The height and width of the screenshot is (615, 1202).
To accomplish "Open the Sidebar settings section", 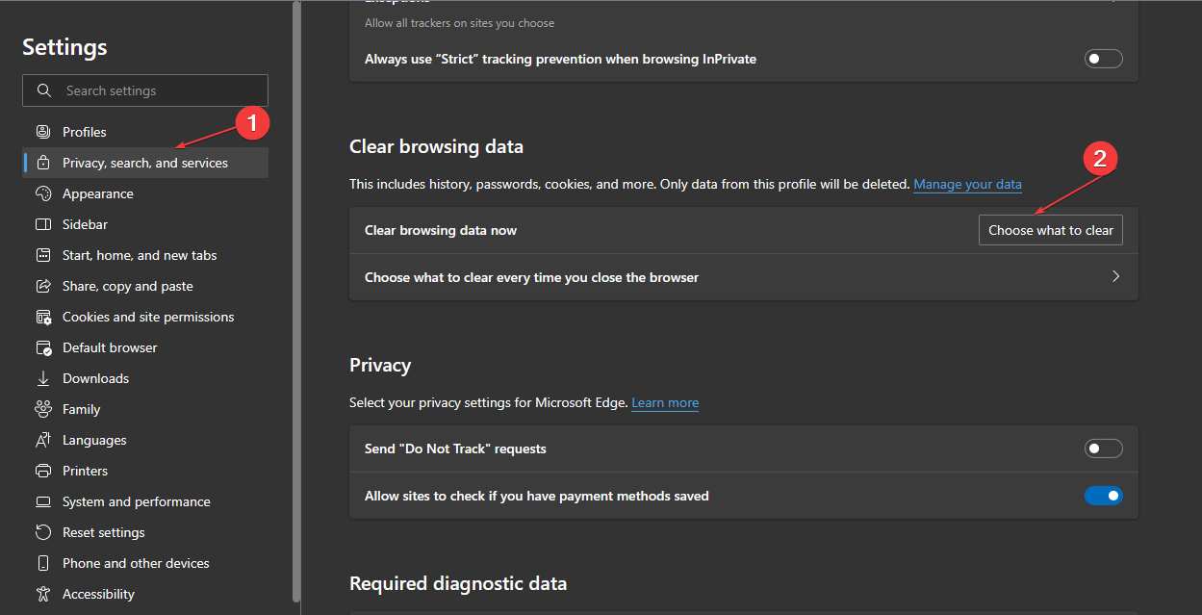I will [x=85, y=224].
